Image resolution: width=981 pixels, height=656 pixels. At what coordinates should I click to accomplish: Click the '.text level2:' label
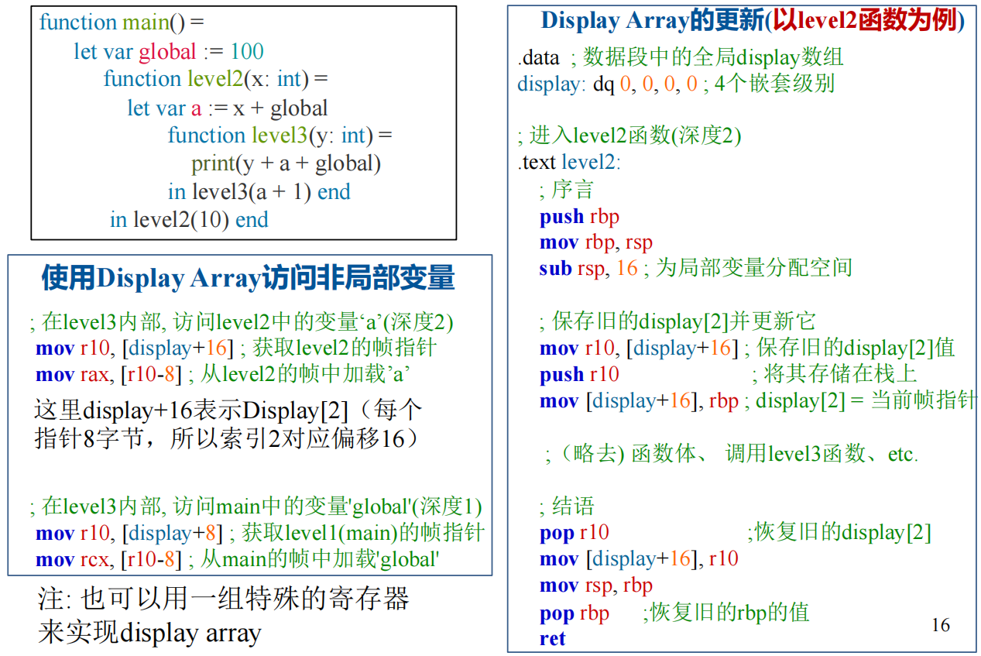click(569, 163)
